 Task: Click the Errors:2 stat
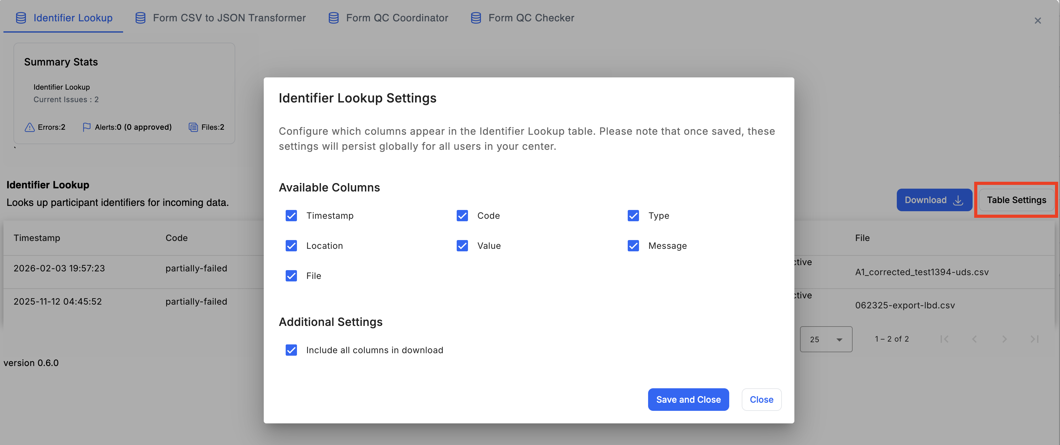pyautogui.click(x=45, y=127)
